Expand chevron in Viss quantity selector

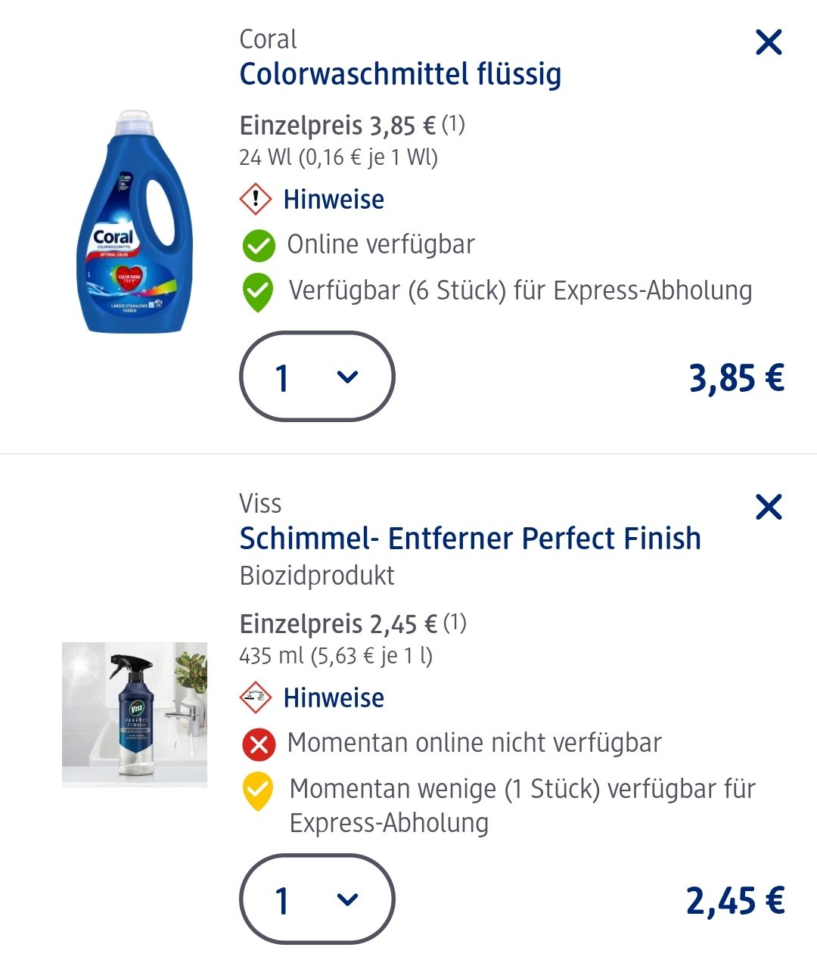tap(347, 899)
